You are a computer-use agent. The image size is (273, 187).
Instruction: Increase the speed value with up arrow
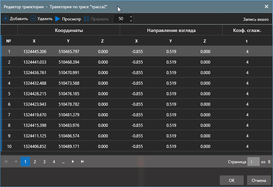(131, 17)
